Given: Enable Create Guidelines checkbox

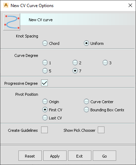Looking at the screenshot, I should 44,130.
